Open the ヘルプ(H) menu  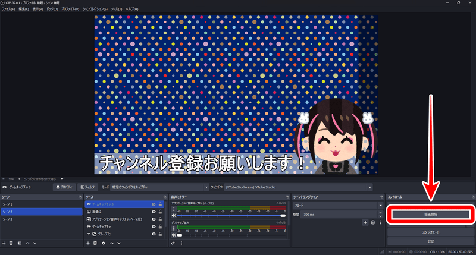131,9
